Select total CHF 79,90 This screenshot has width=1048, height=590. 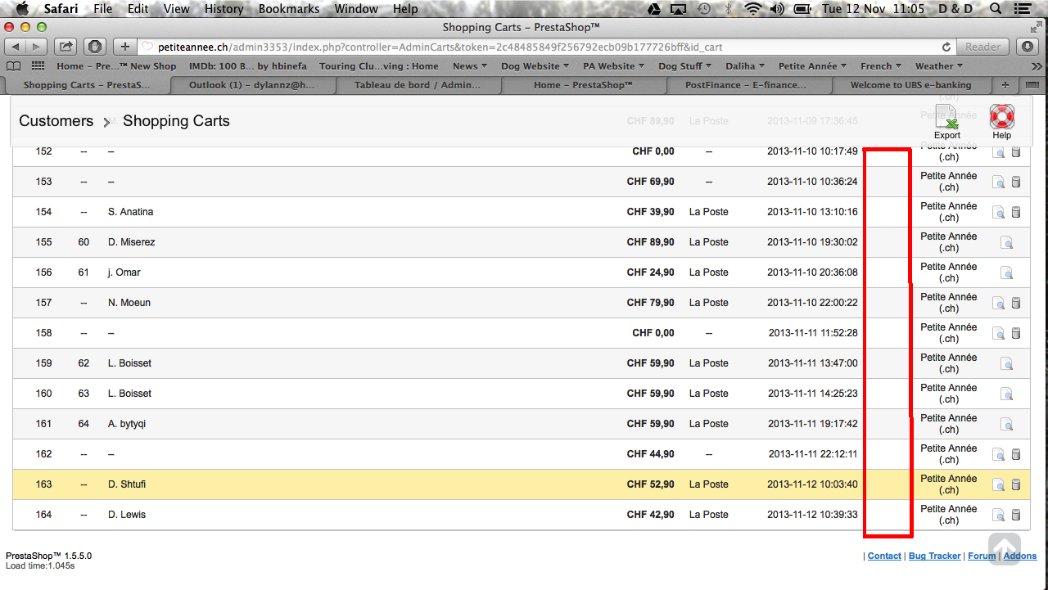point(651,303)
